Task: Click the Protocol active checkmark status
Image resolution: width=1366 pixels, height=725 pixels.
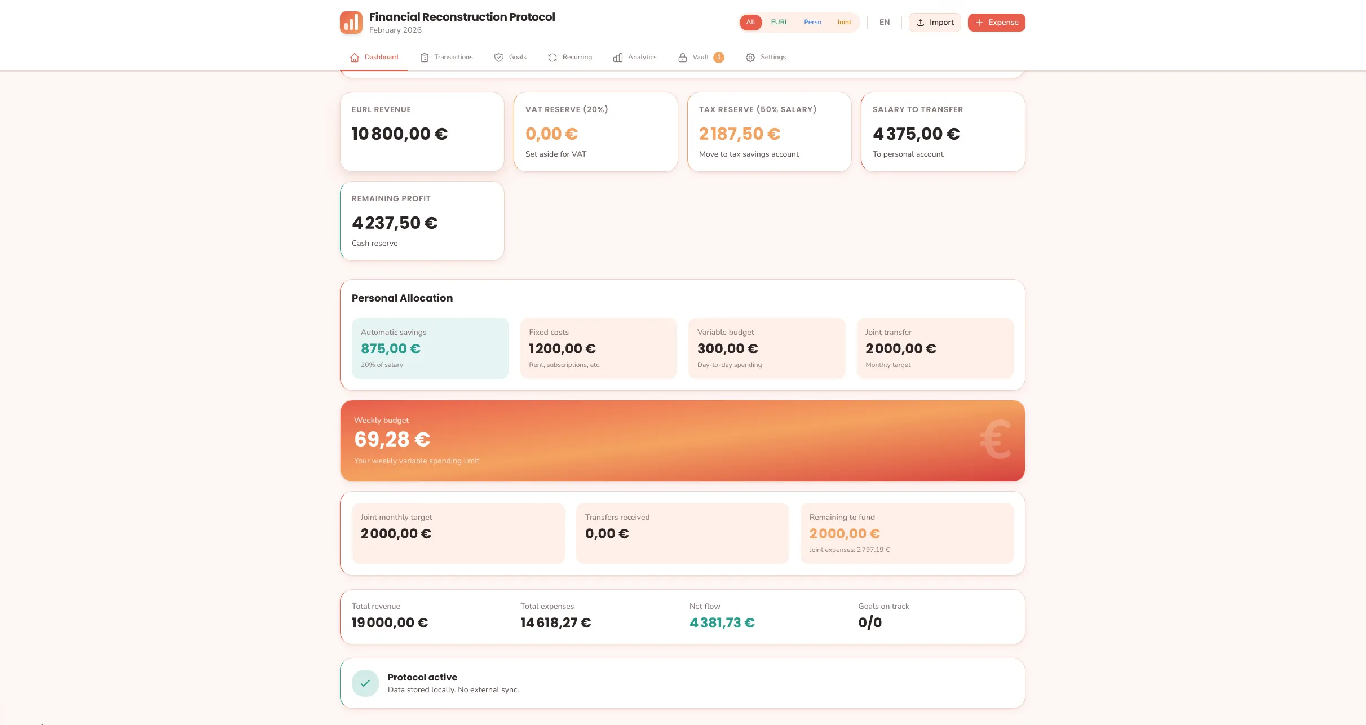Action: click(365, 683)
